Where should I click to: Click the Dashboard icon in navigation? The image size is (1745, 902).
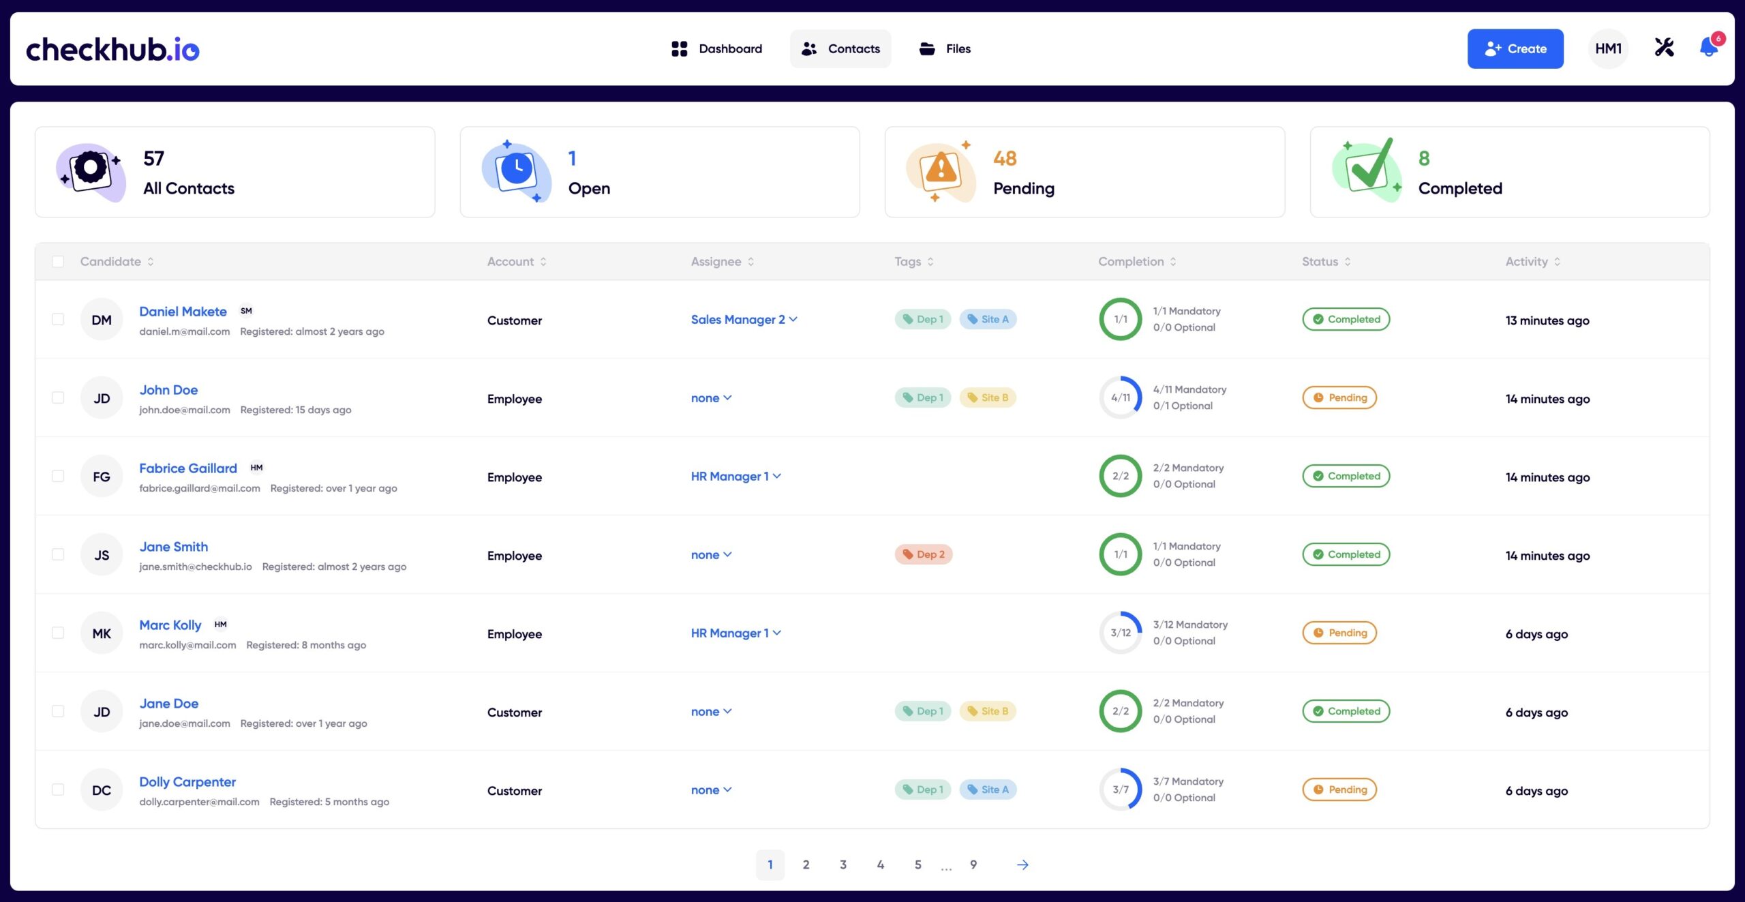[680, 48]
